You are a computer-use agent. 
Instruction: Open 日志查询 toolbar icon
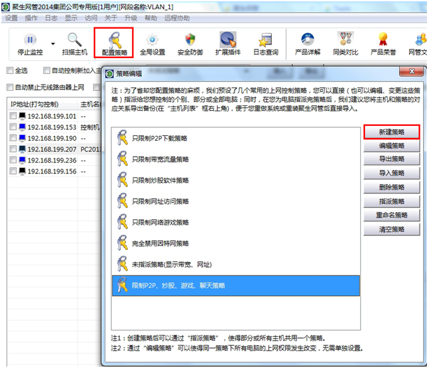[266, 39]
